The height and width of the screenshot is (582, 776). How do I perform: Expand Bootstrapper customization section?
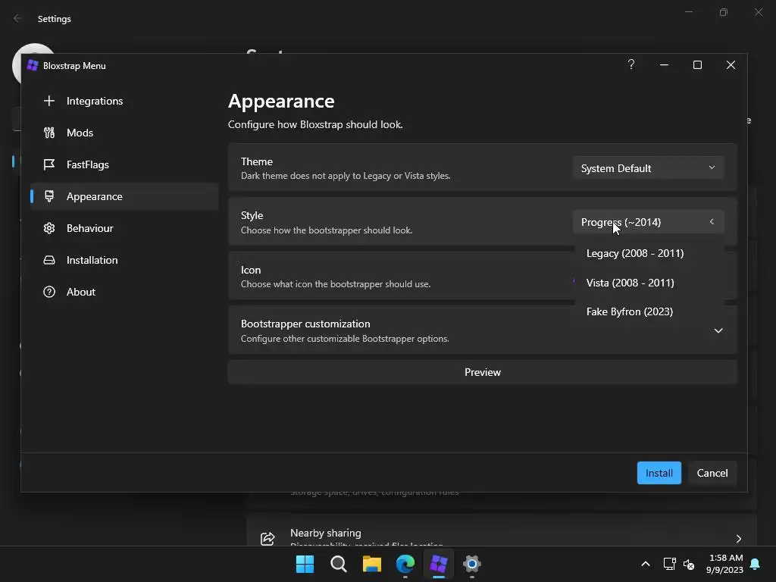718,330
